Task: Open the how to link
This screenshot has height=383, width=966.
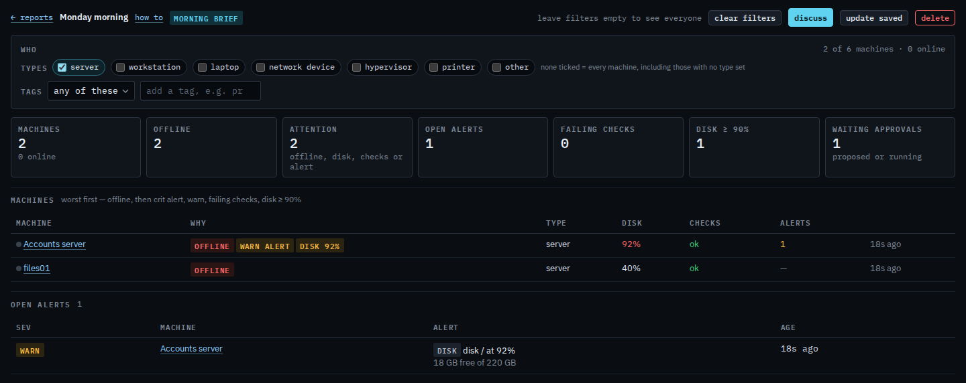Action: coord(149,18)
